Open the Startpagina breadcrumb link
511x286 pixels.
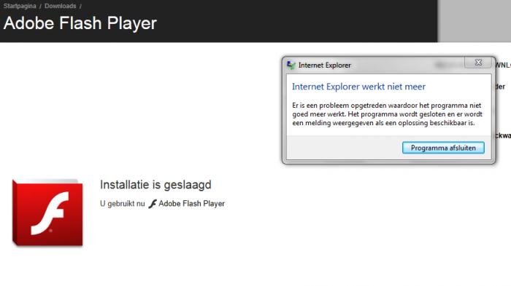point(20,6)
